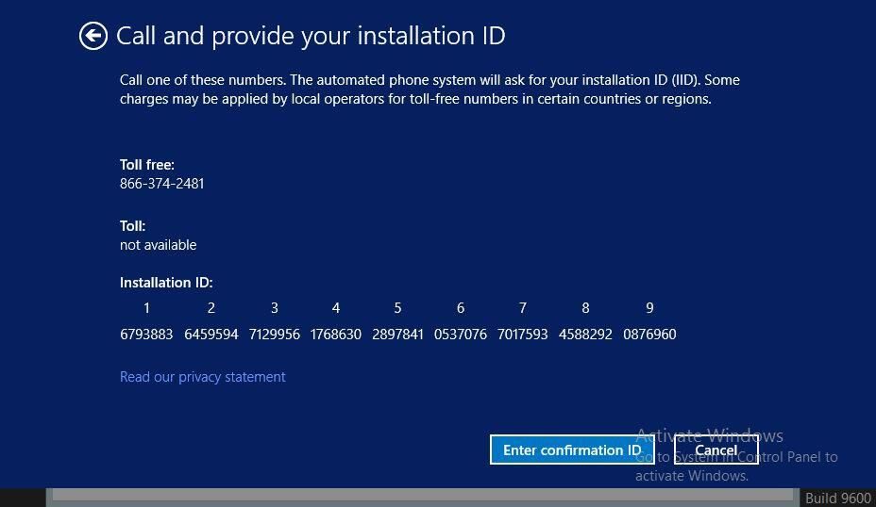The width and height of the screenshot is (876, 507).
Task: Click installation ID block 4588292
Action: click(x=585, y=335)
